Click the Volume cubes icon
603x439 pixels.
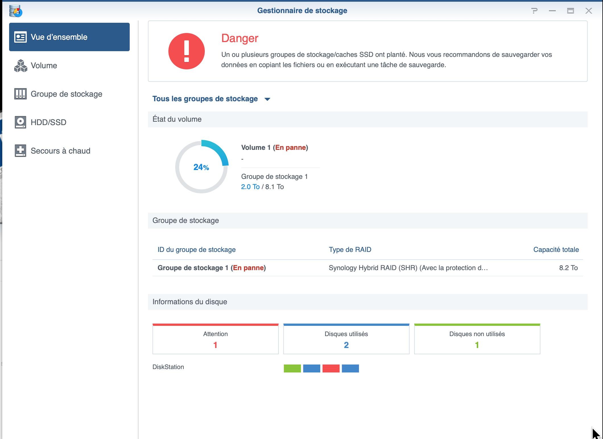click(20, 66)
